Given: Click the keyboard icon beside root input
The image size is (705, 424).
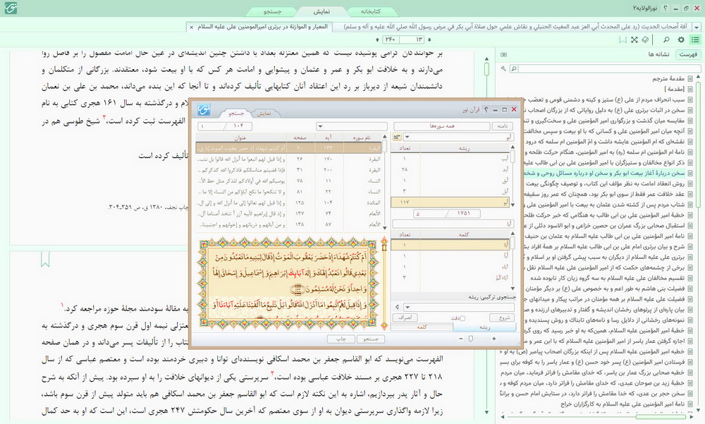Looking at the screenshot, I should pos(396,137).
